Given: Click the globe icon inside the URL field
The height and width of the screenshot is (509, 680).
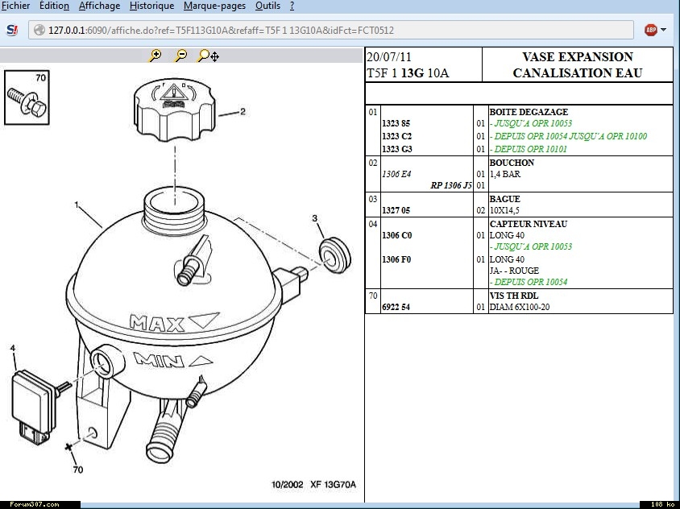Looking at the screenshot, I should 38,31.
